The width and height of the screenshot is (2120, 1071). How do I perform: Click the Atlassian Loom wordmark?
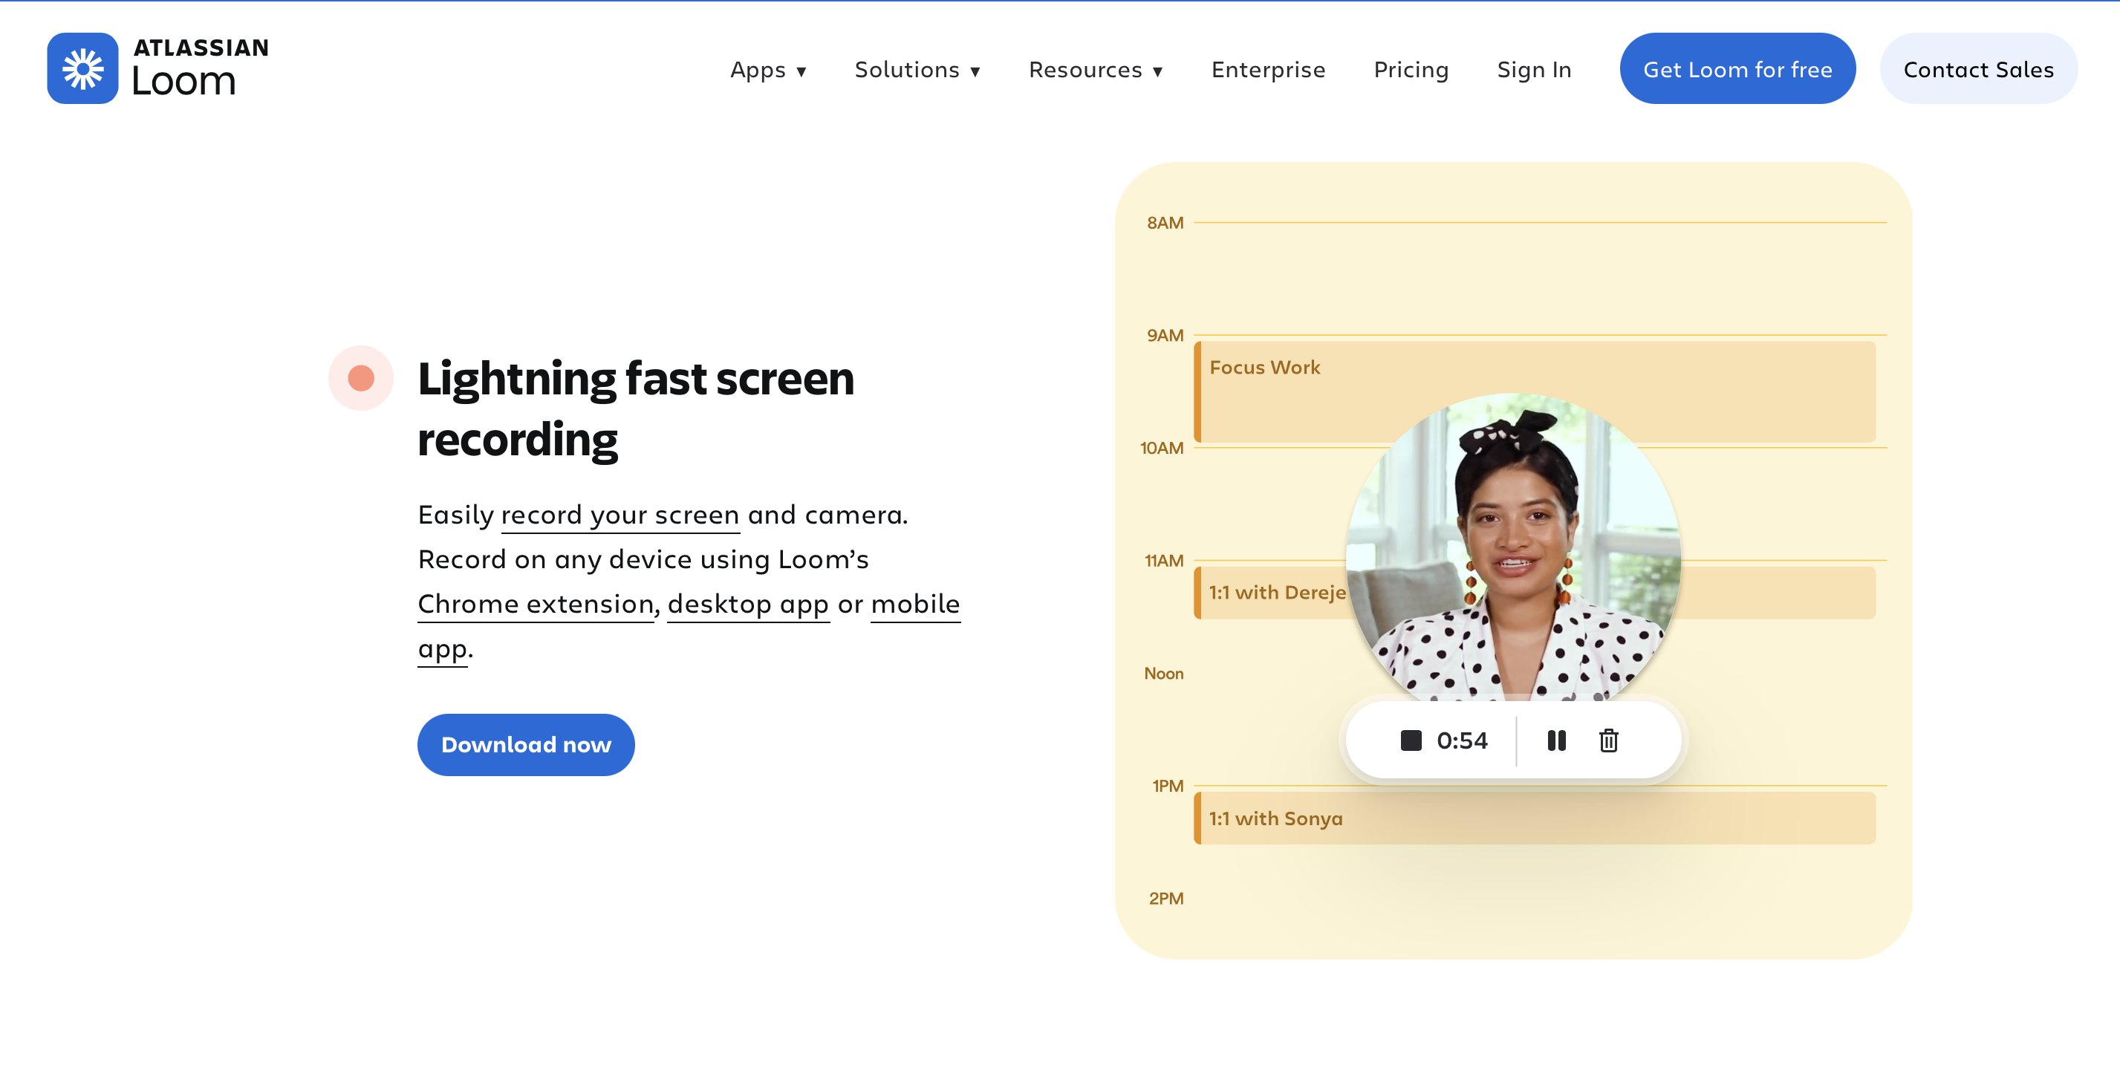(200, 68)
